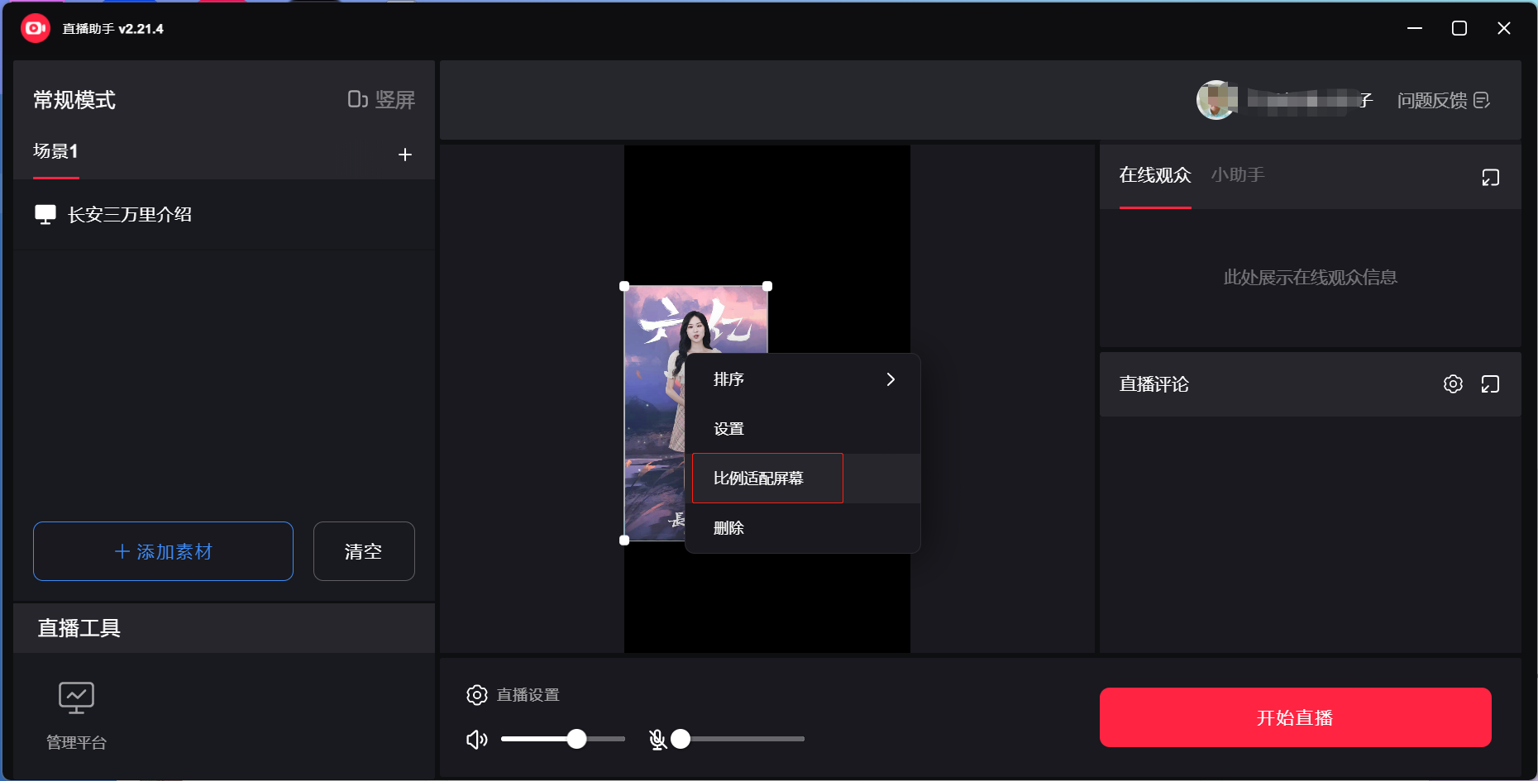Viewport: 1538px width, 781px height.
Task: Click the 添加素材 button
Action: pos(163,551)
